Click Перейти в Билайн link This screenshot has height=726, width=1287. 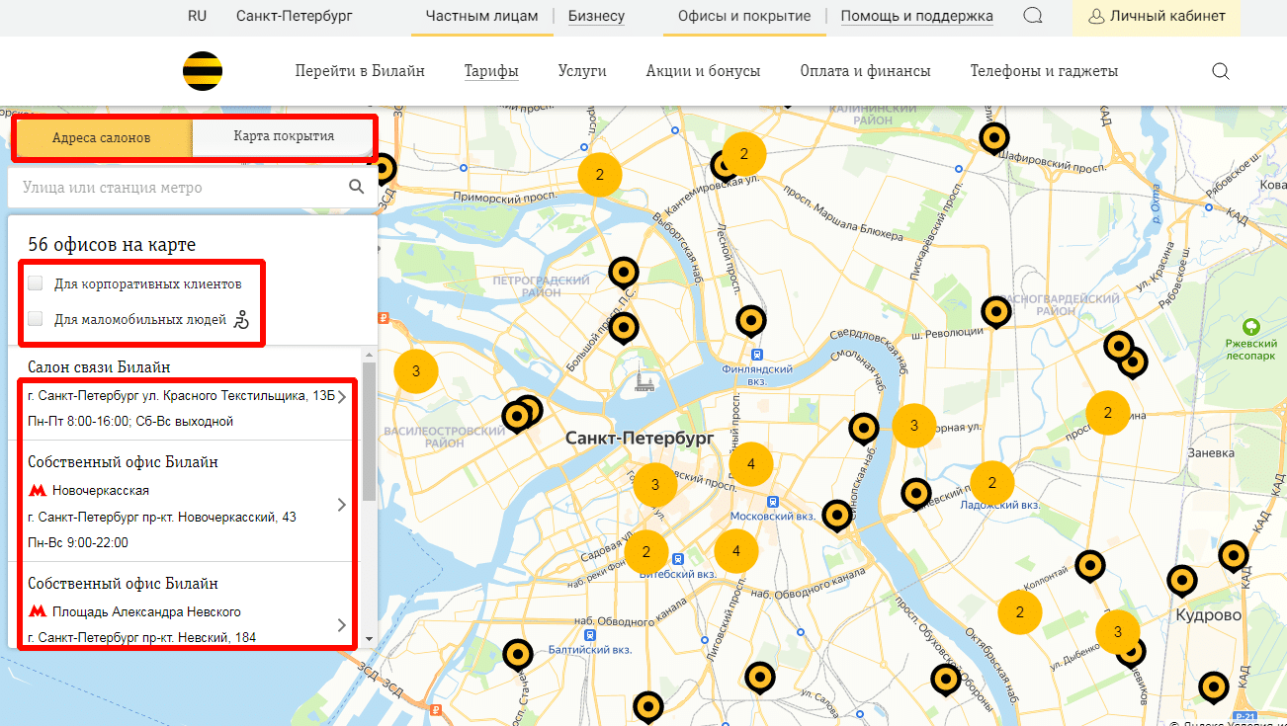tap(360, 71)
